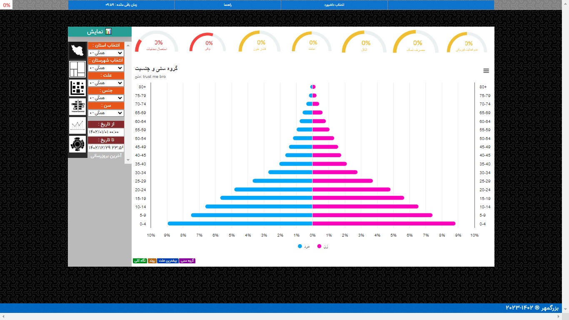The width and height of the screenshot is (569, 320).
Task: Open the line trend chart icon
Action: coord(77,125)
